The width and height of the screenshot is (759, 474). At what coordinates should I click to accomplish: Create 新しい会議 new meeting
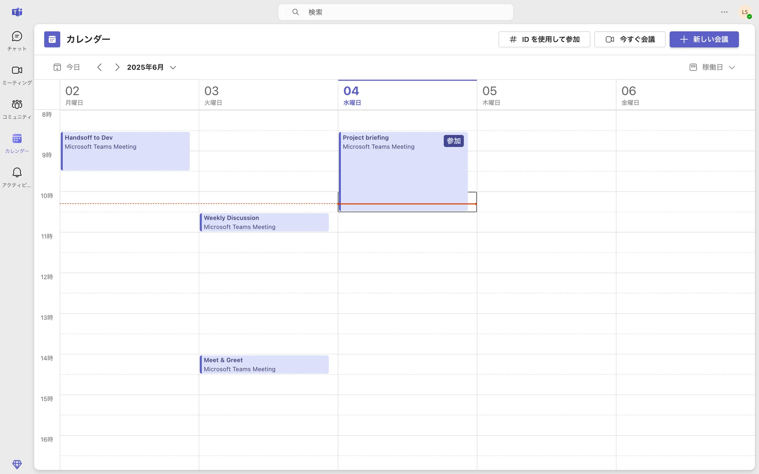704,39
